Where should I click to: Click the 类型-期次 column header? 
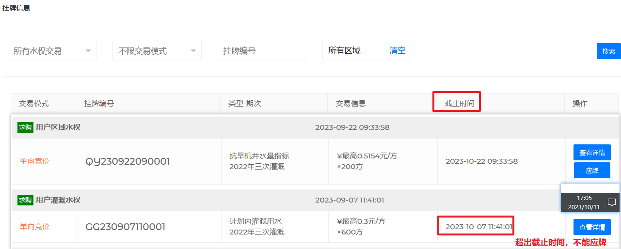click(x=245, y=104)
